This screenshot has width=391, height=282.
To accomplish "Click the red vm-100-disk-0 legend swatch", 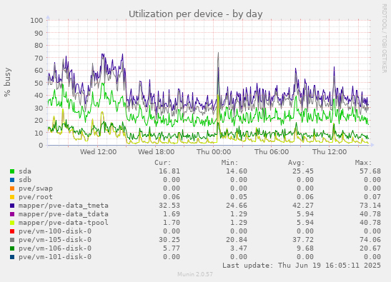I will tap(12, 231).
